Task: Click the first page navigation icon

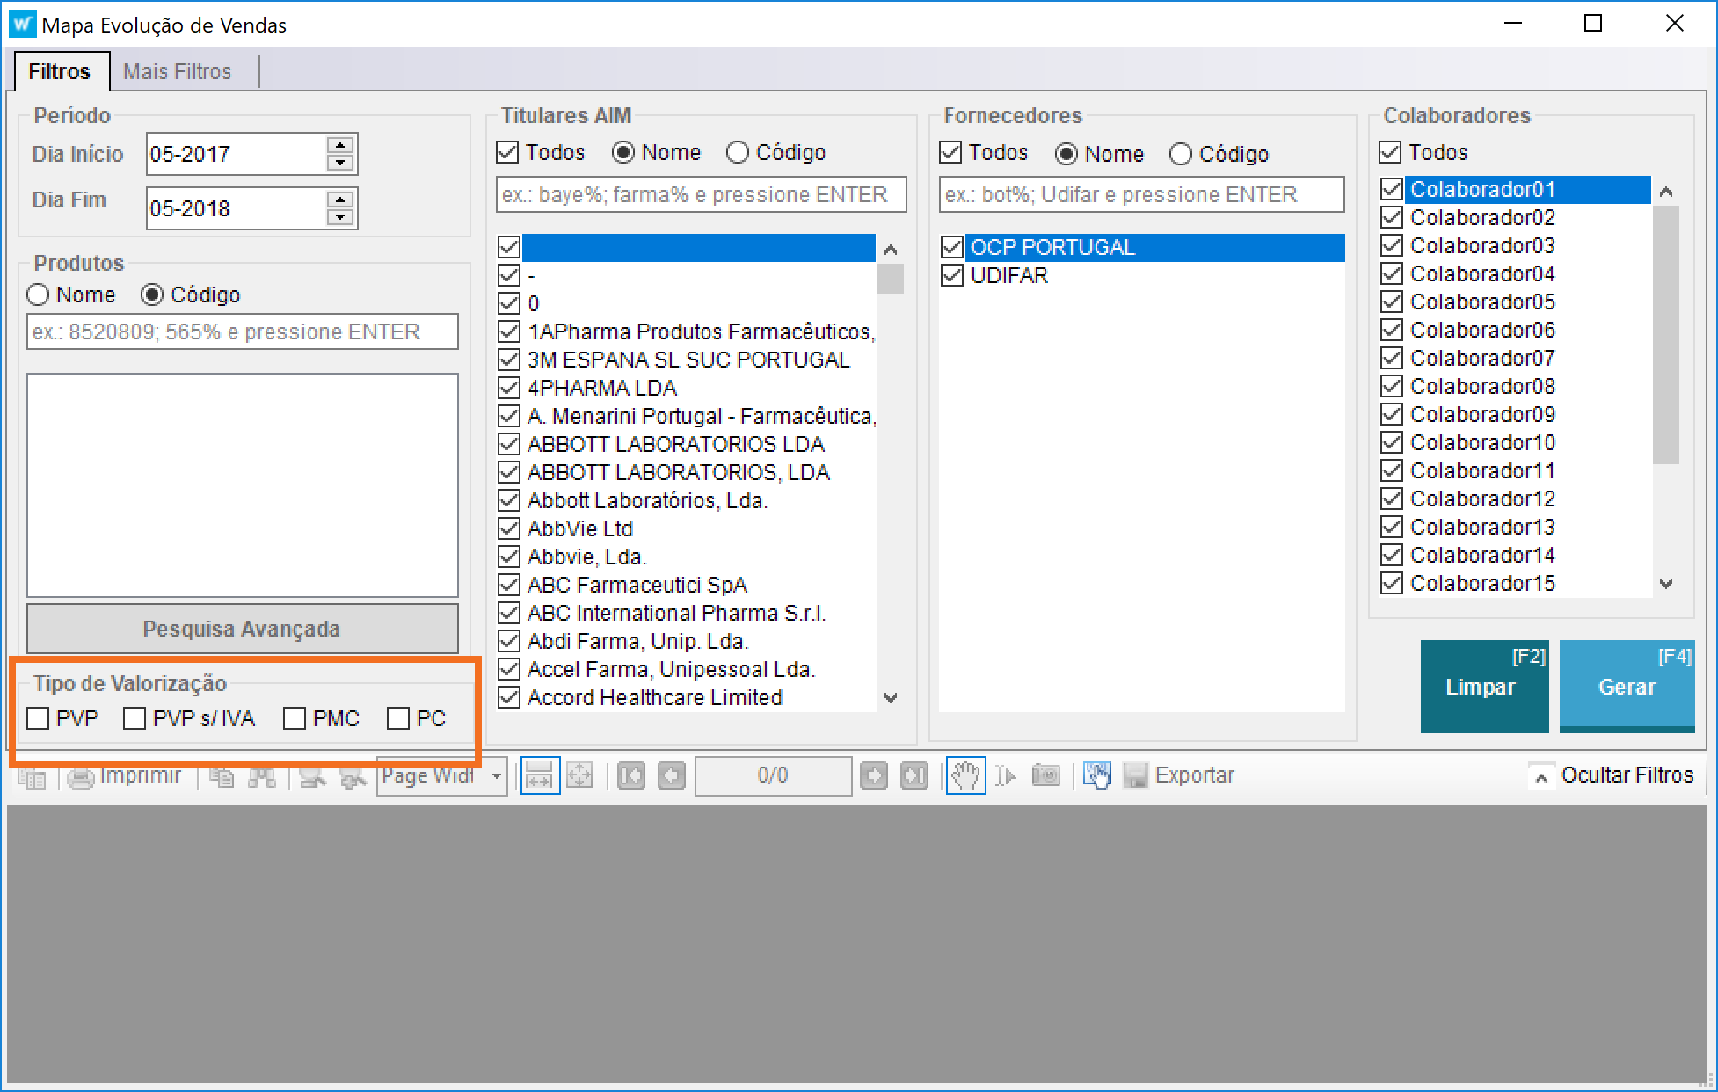Action: click(x=630, y=775)
